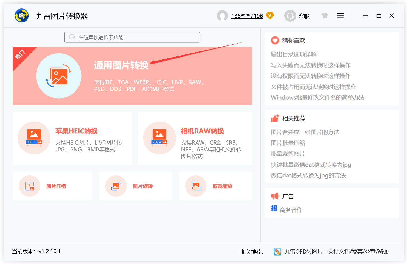Click the general image conversion circle icon

(x=59, y=76)
